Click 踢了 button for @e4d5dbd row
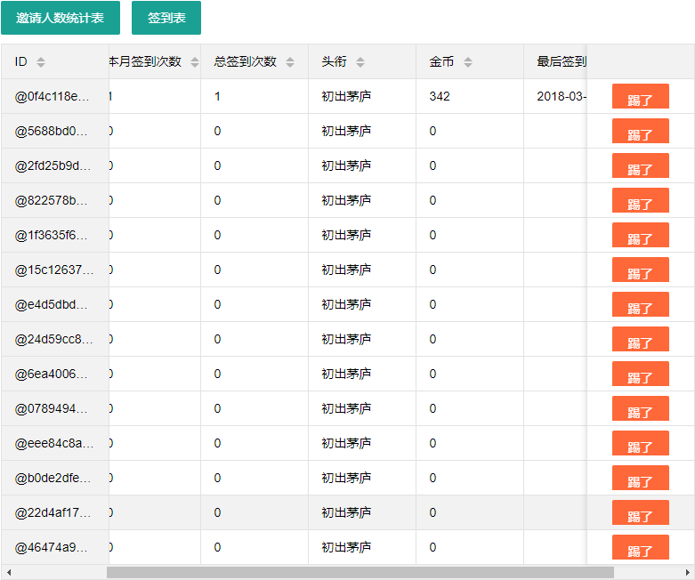This screenshot has width=695, height=580. (x=641, y=304)
